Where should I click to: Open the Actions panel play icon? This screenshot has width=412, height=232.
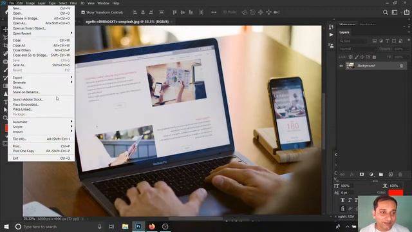(x=331, y=35)
